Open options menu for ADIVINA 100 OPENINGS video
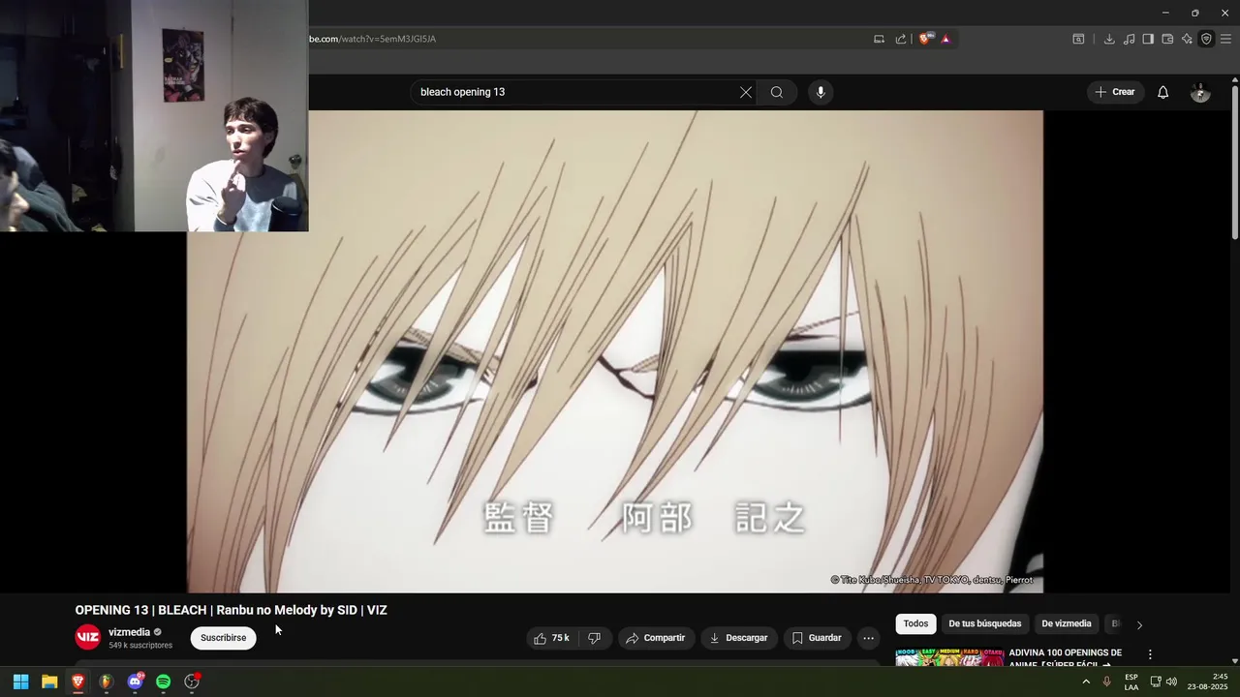1240x697 pixels. coord(1150,655)
